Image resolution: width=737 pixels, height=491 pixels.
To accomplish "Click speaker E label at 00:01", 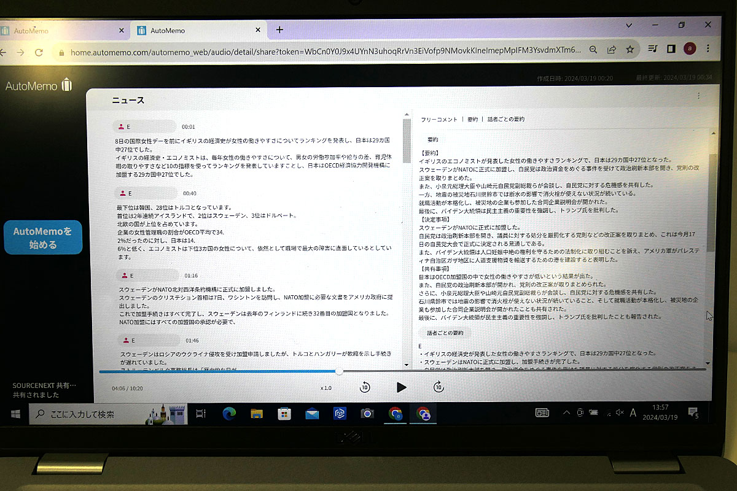I will coord(145,126).
